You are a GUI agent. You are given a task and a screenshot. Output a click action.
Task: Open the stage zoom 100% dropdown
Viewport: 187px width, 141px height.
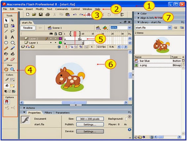(x=130, y=28)
